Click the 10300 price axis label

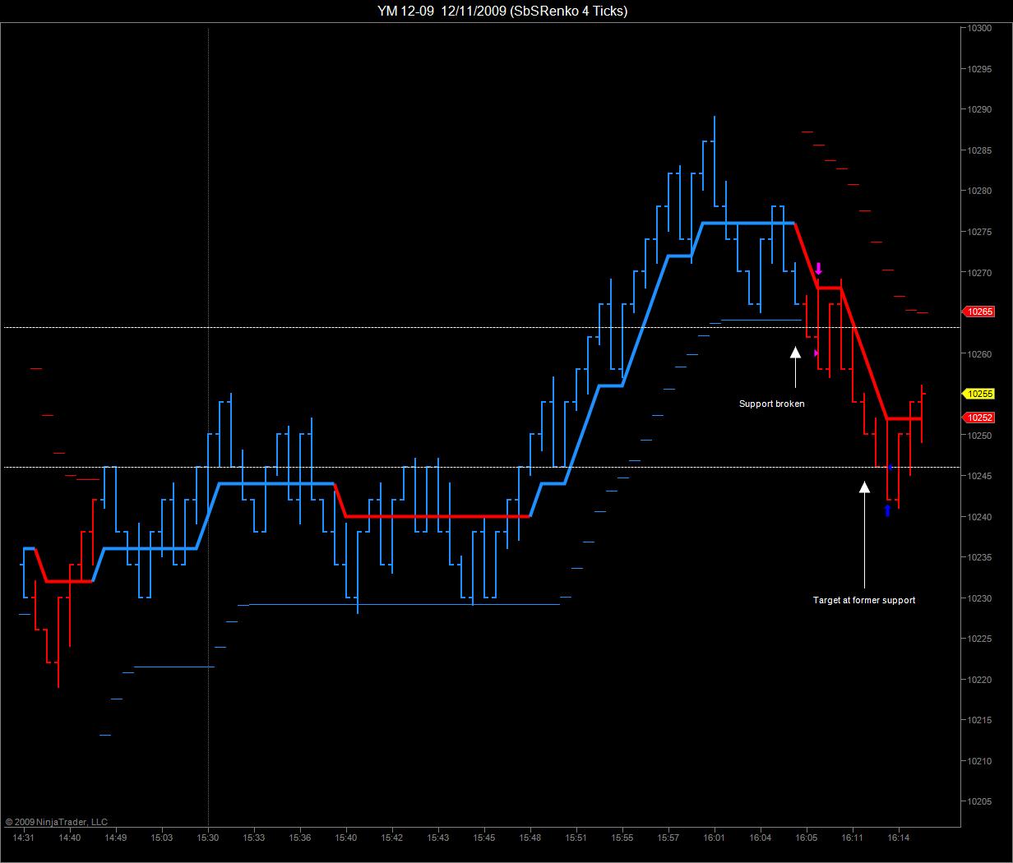pyautogui.click(x=979, y=28)
